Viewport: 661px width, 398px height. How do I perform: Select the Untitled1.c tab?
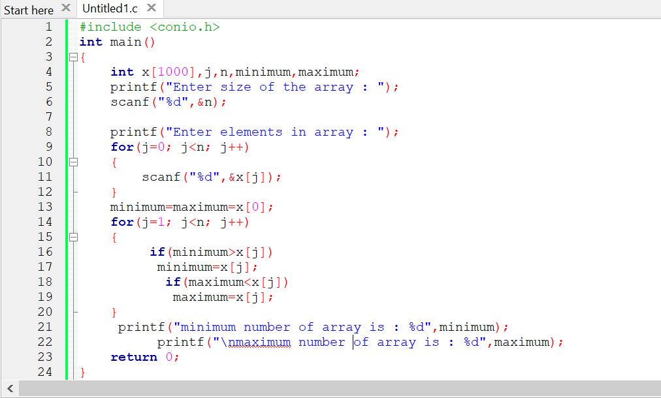click(110, 8)
